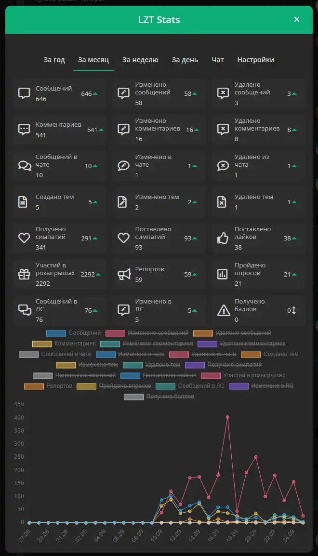
Task: Click the thumbs-up icon for Поставлено лайков
Action: pyautogui.click(x=223, y=238)
